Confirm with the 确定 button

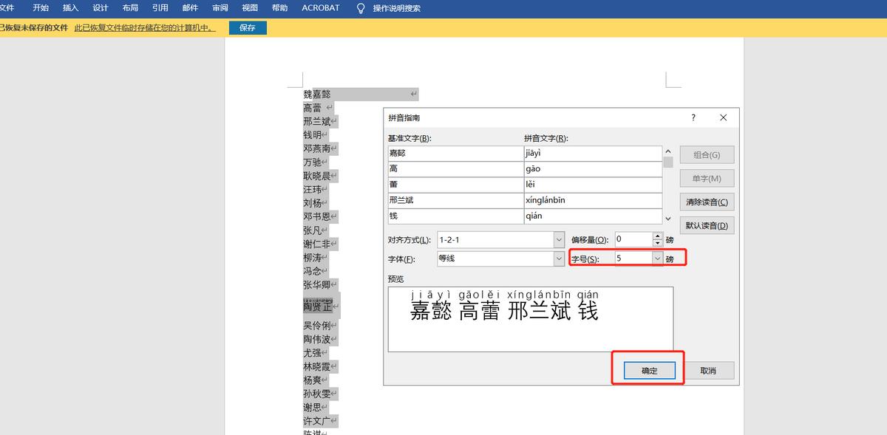[648, 370]
